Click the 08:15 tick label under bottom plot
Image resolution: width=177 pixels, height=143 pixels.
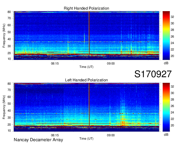pos(55,135)
